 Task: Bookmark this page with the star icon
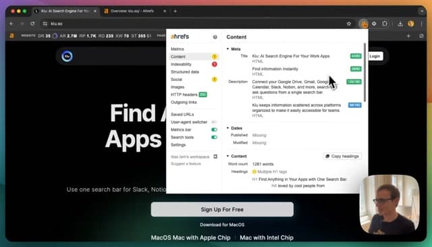349,24
